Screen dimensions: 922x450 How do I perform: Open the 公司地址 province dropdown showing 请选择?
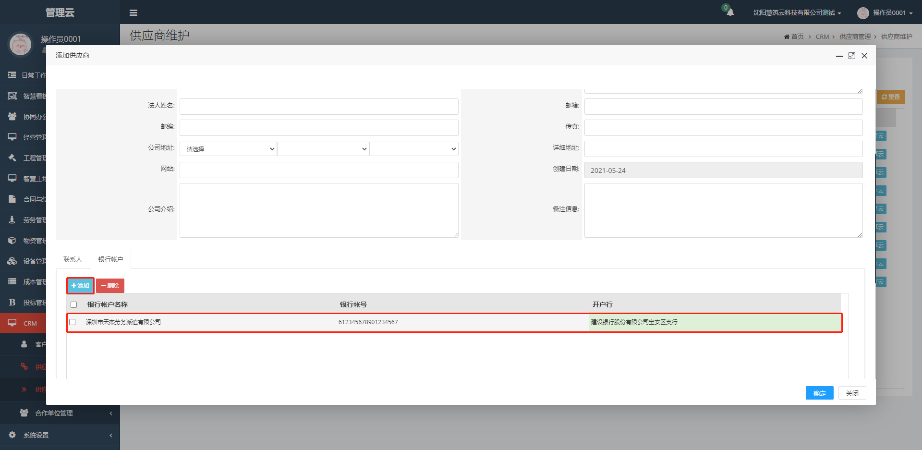(228, 149)
